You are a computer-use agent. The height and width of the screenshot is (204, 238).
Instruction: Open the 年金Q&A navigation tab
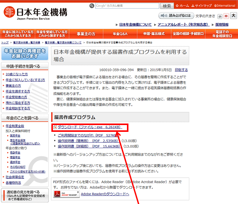[x=121, y=34]
